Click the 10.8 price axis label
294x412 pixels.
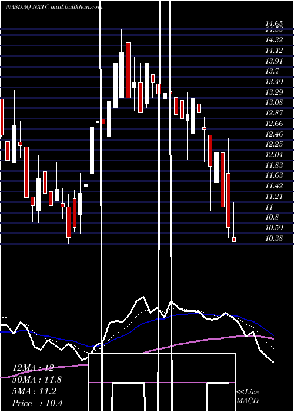click(x=272, y=218)
